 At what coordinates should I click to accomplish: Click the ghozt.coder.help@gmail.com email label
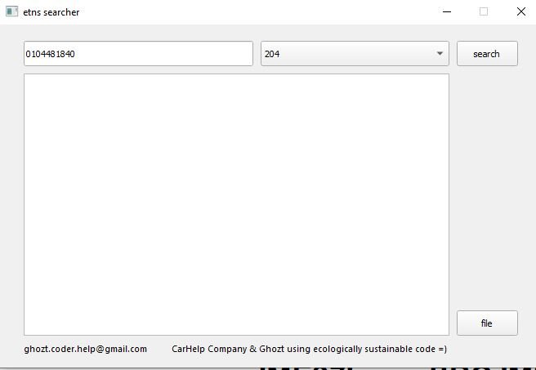[86, 349]
